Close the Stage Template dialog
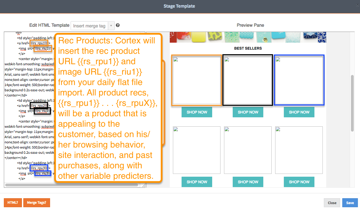360x210 pixels. pyautogui.click(x=332, y=203)
